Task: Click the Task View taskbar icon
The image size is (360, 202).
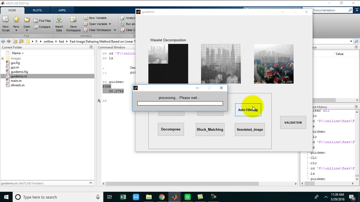Action: click(x=110, y=197)
